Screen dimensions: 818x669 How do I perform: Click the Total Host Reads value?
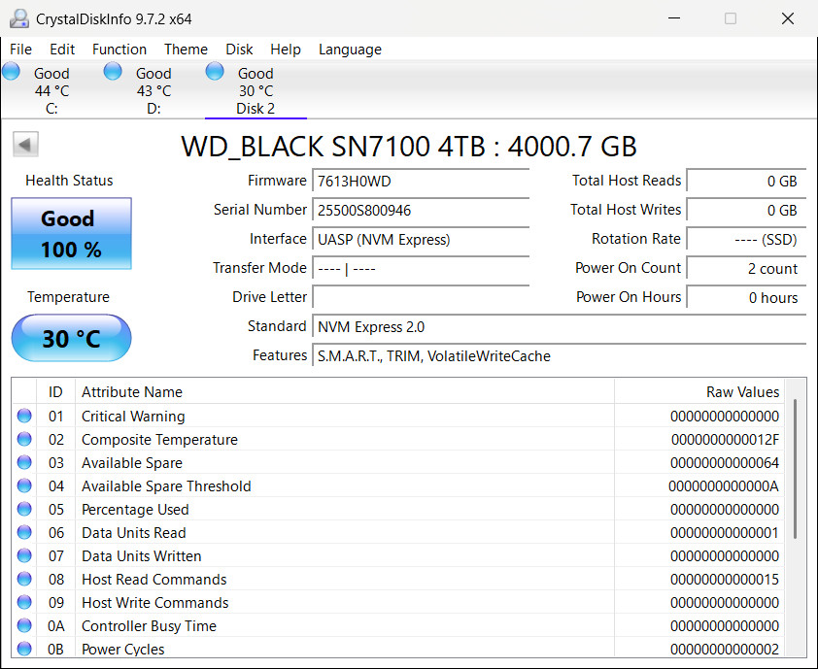pyautogui.click(x=746, y=181)
